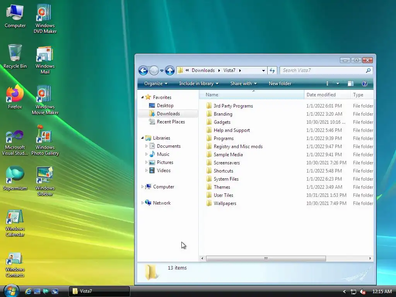Launch Supermium browser shortcut
This screenshot has width=396, height=297.
pos(15,179)
